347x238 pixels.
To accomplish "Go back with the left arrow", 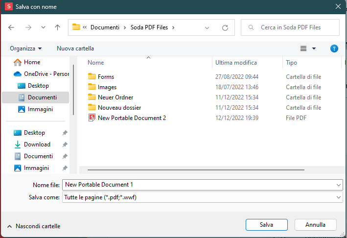I will 11,27.
